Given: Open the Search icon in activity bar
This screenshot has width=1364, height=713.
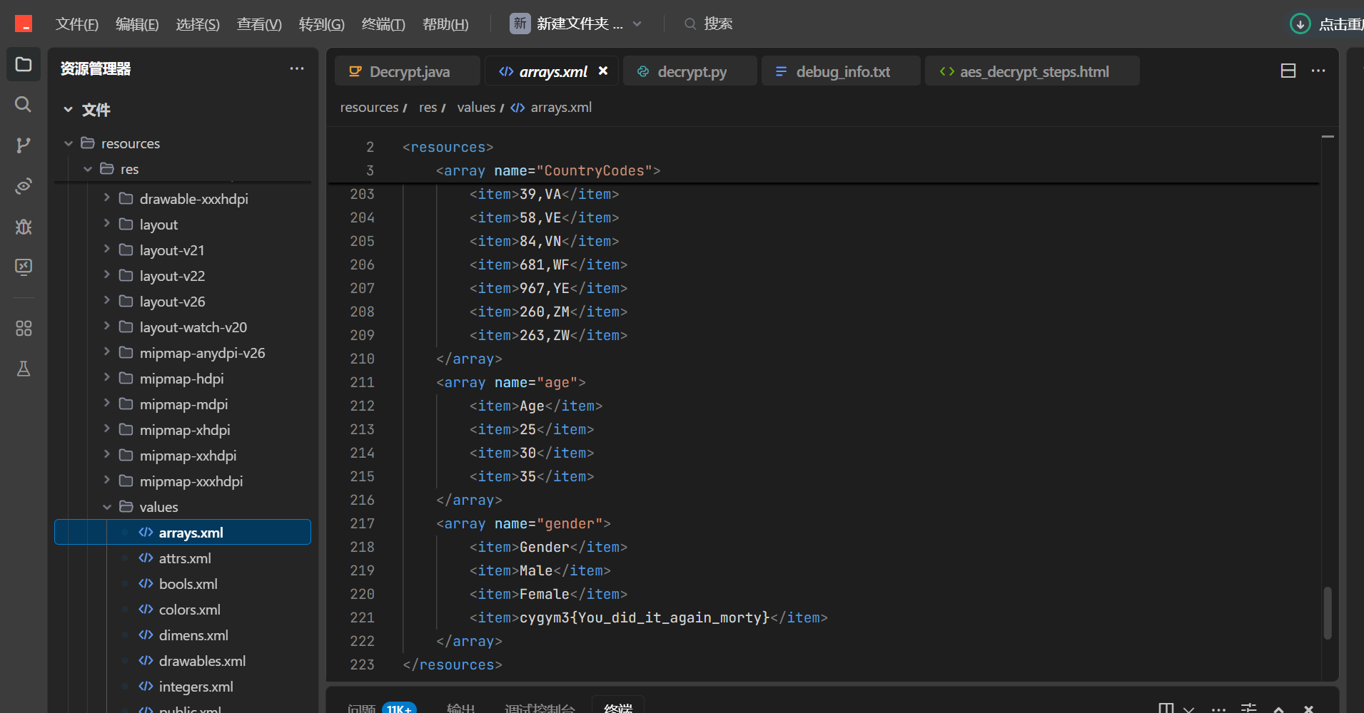Looking at the screenshot, I should [x=24, y=105].
